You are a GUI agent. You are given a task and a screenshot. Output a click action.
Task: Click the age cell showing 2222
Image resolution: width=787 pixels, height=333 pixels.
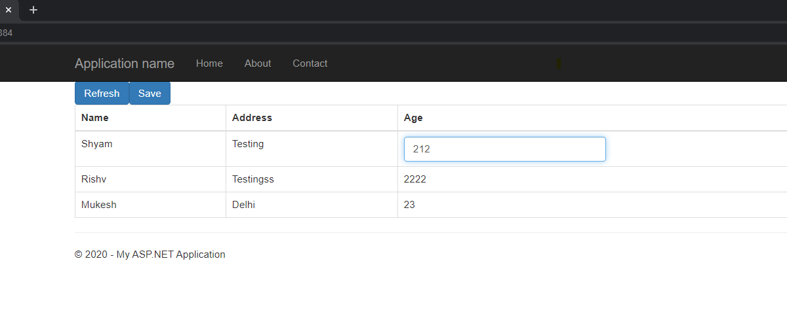(415, 179)
